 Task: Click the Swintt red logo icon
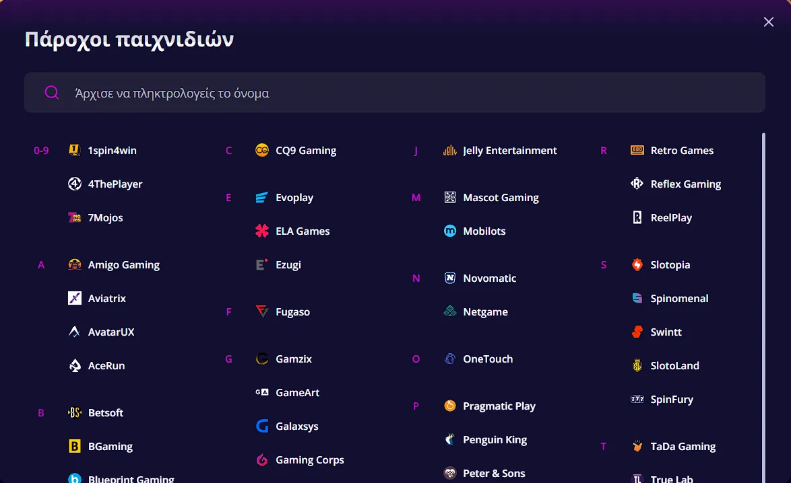637,332
